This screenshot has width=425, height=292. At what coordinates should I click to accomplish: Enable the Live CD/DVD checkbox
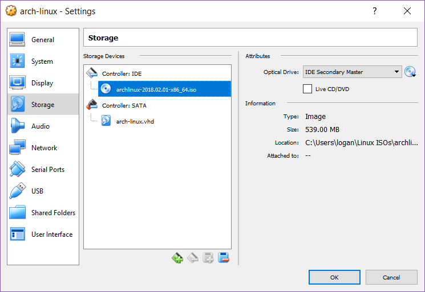tap(307, 89)
